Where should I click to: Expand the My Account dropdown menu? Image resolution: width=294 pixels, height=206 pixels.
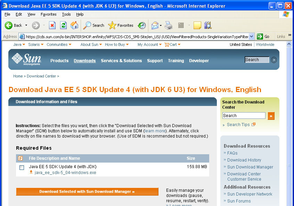coord(160,44)
